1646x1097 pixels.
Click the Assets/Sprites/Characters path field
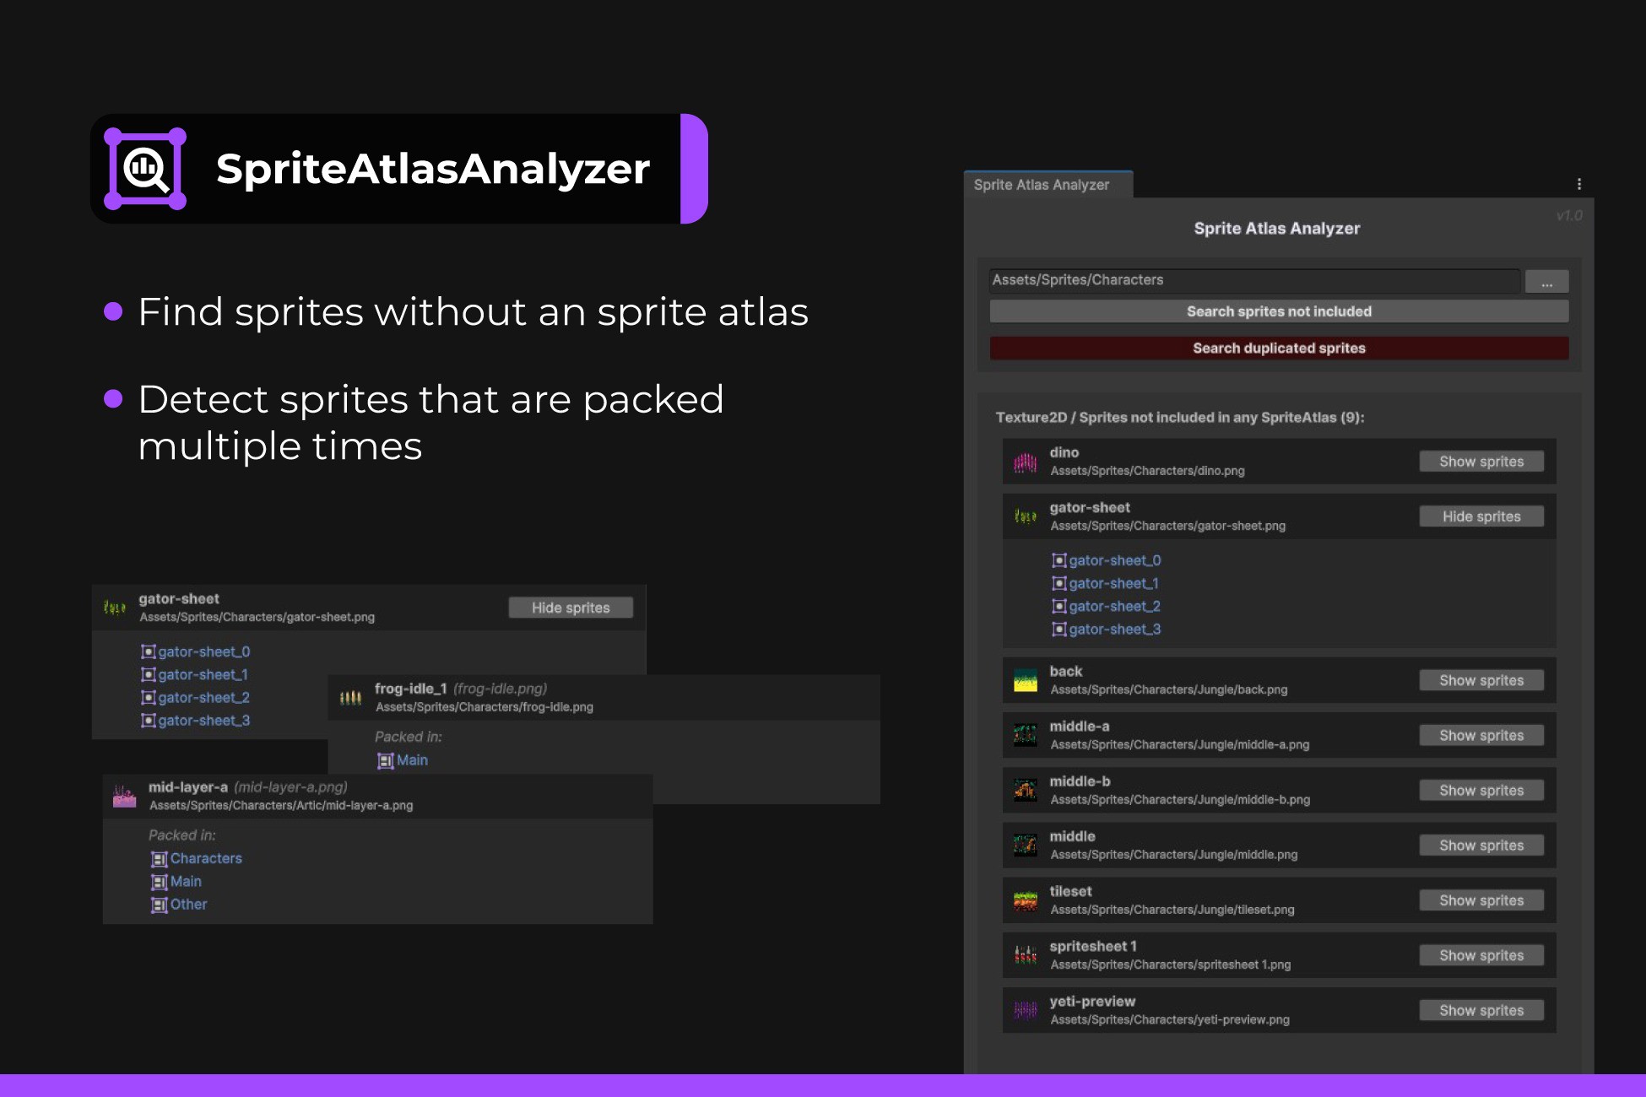[x=1253, y=279]
